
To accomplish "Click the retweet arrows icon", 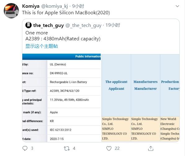I will coord(67,149).
